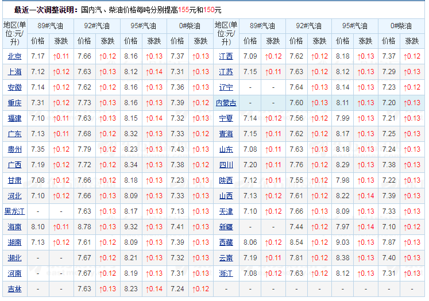Screen dimensions: 429x301
Task: Select 吉林 0# diesel price 7.24
Action: point(177,289)
